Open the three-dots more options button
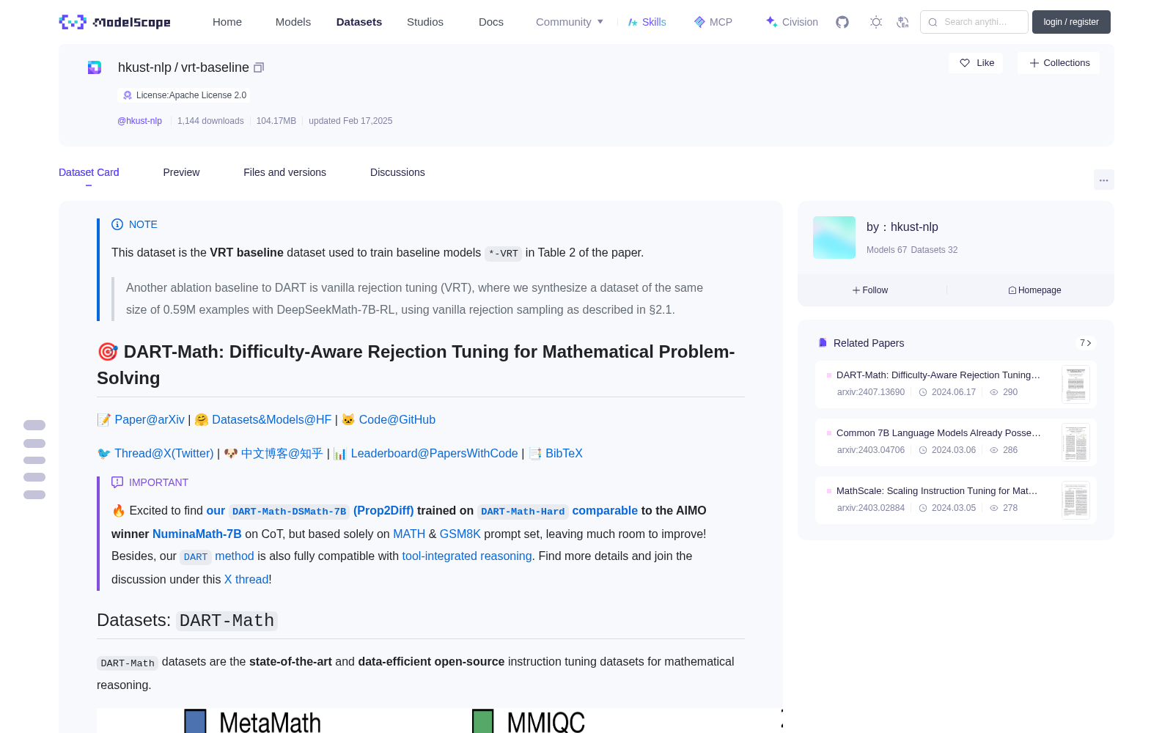The image size is (1173, 733). [x=1103, y=180]
